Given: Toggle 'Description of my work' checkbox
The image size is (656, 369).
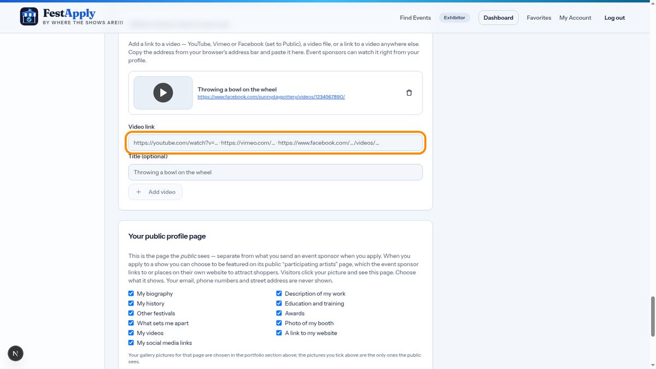Looking at the screenshot, I should 279,294.
